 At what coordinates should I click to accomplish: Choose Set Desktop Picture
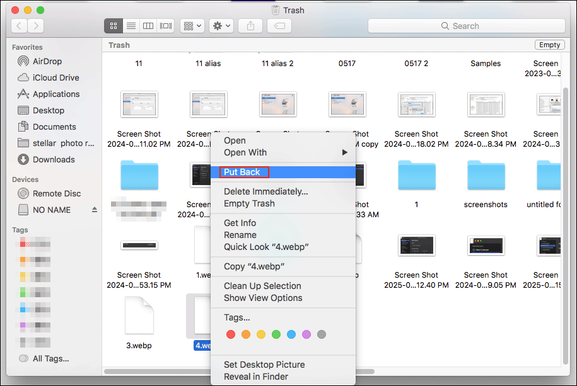tap(283, 365)
